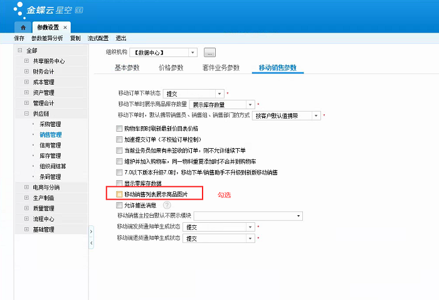Switch to 套件业务参数 tab
This screenshot has height=300, width=439.
point(221,68)
